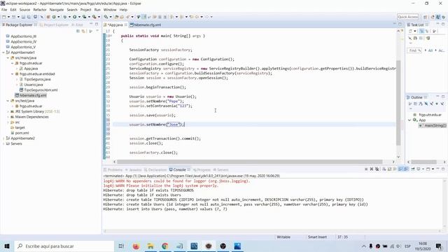The height and width of the screenshot is (252, 448).
Task: Open App.java in Package Explorer
Action: [31, 69]
